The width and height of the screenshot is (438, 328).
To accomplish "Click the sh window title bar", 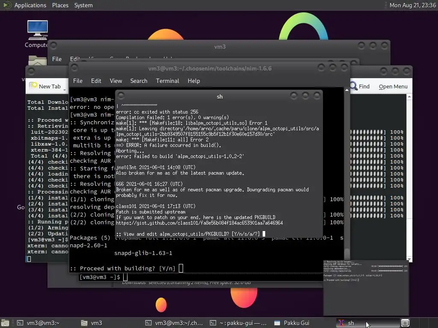I will click(219, 97).
